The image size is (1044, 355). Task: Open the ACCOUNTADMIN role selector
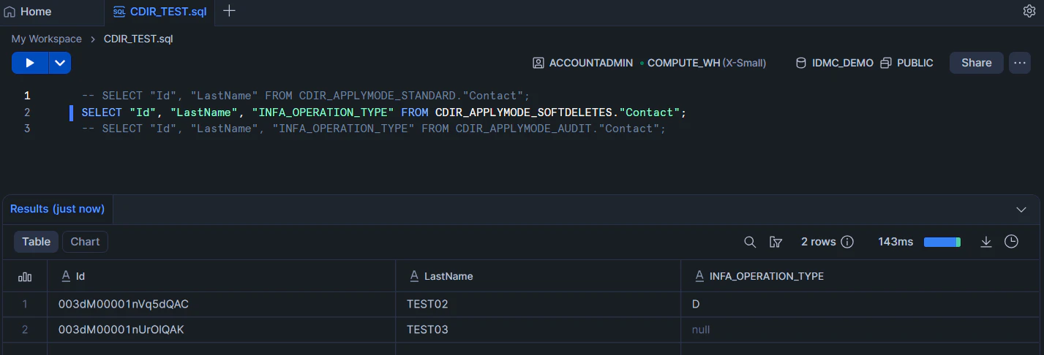[x=582, y=63]
